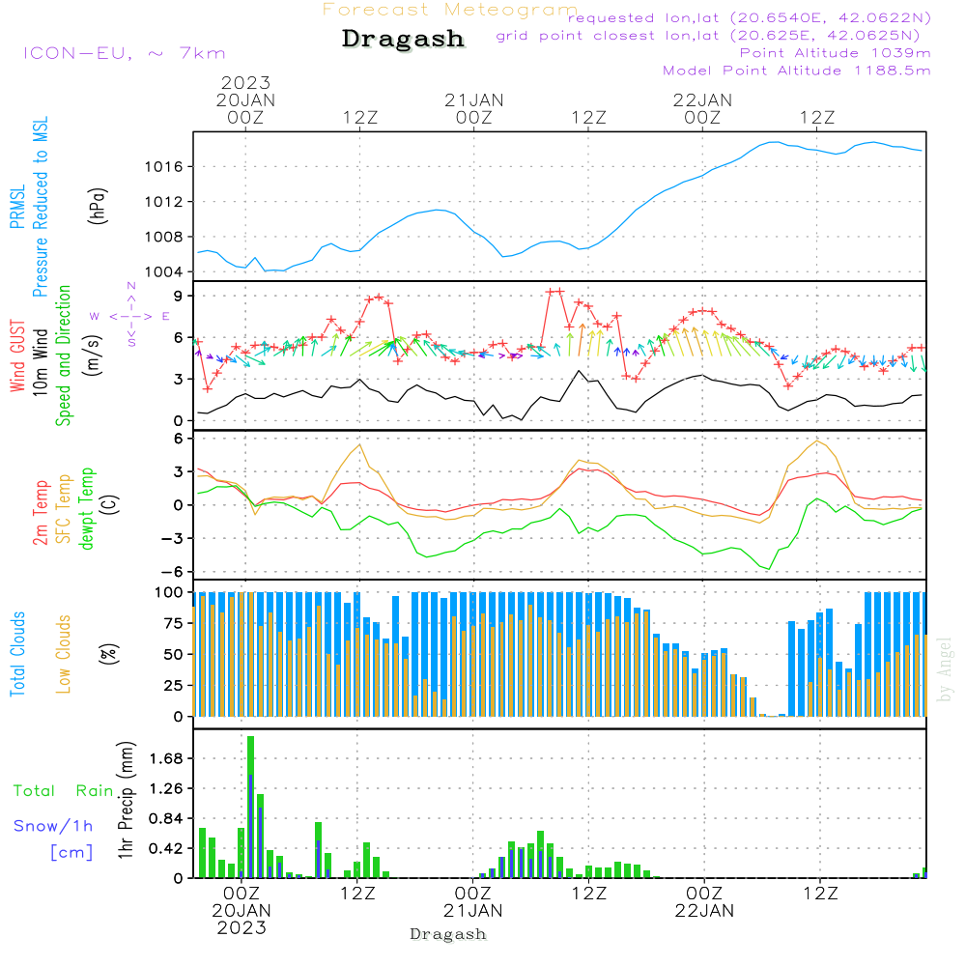Click the '(m/s)' unit label
Screen dimensions: 966x966
coord(93,356)
